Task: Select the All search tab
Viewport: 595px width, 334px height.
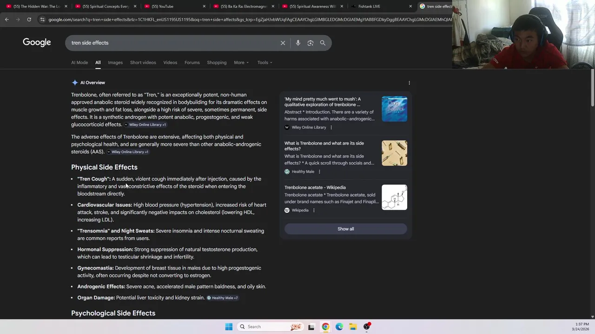Action: click(98, 63)
